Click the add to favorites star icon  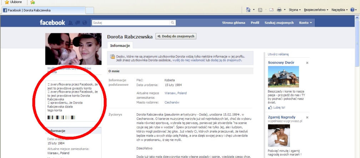pos(32,2)
